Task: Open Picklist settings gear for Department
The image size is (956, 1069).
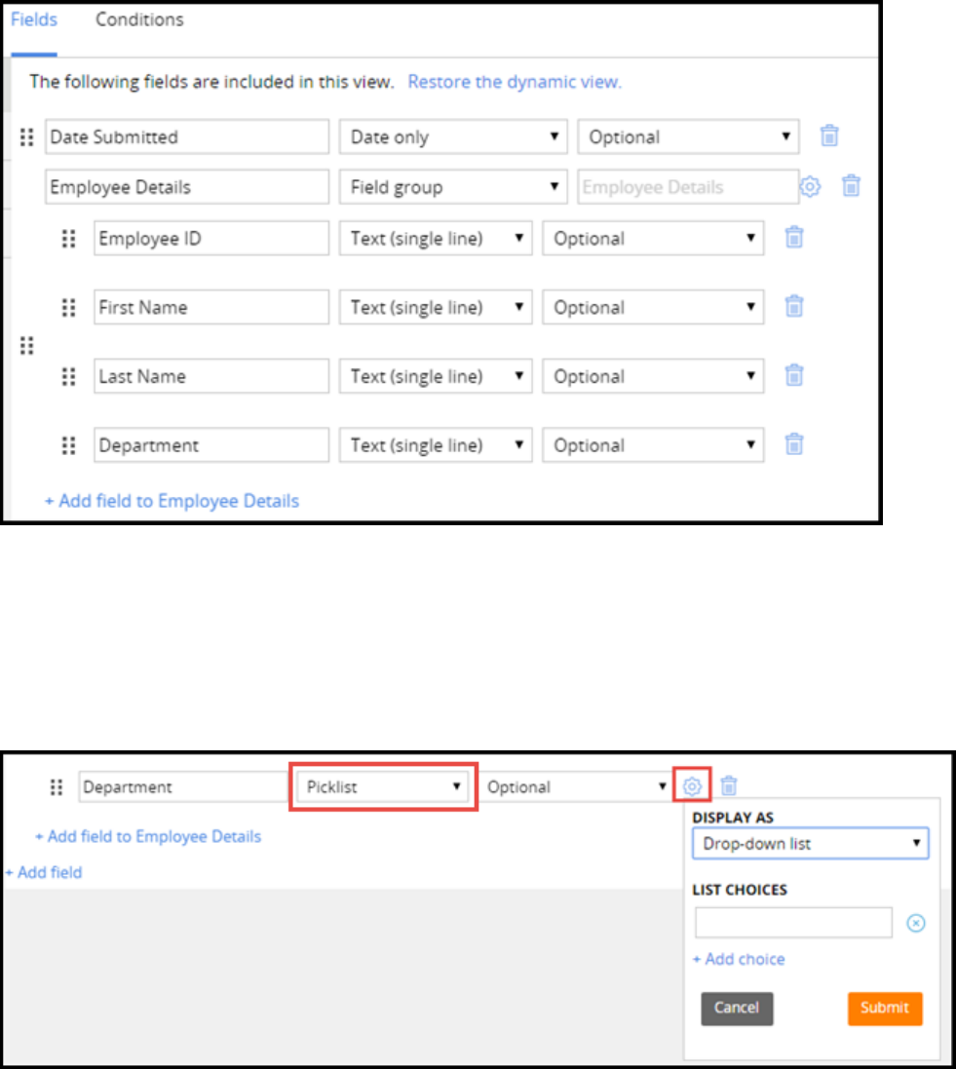Action: 692,785
